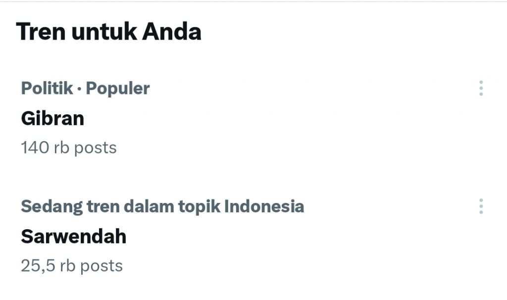Select the "Politik" category word
The width and height of the screenshot is (507, 300).
click(x=46, y=88)
